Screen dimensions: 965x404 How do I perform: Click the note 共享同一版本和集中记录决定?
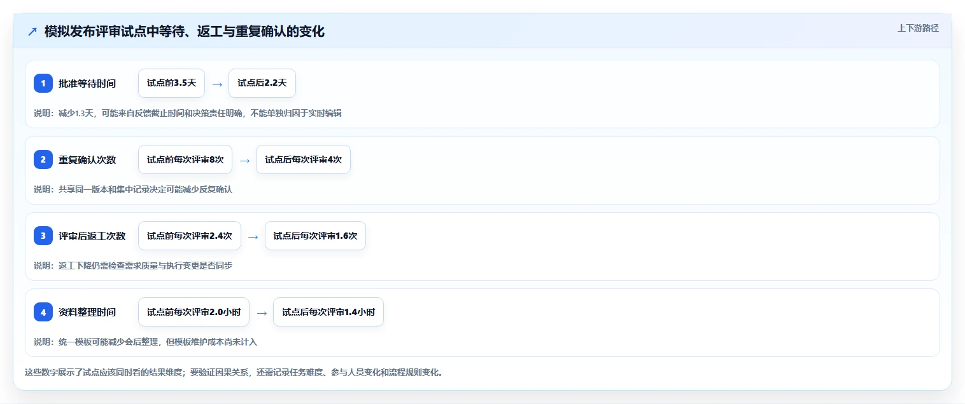133,189
